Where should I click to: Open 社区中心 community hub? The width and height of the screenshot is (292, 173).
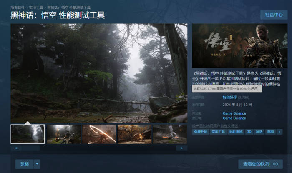273,15
